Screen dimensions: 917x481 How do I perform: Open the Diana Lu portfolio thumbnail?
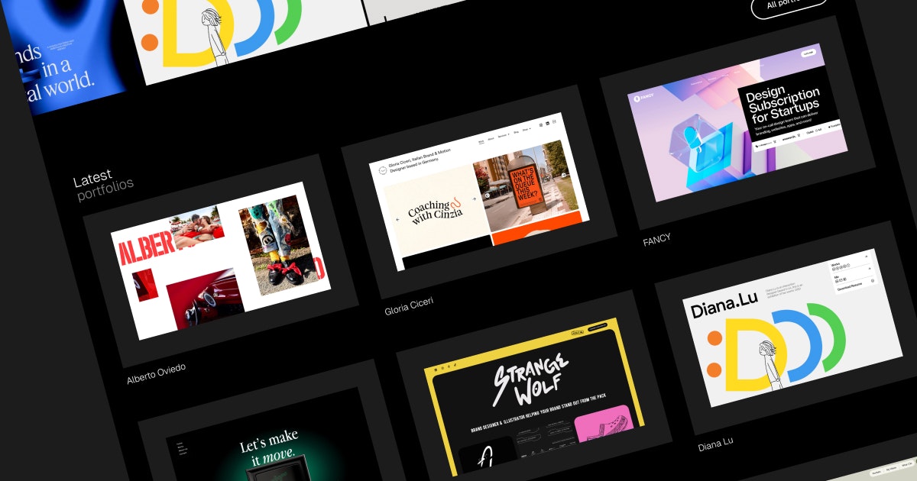pyautogui.click(x=792, y=328)
